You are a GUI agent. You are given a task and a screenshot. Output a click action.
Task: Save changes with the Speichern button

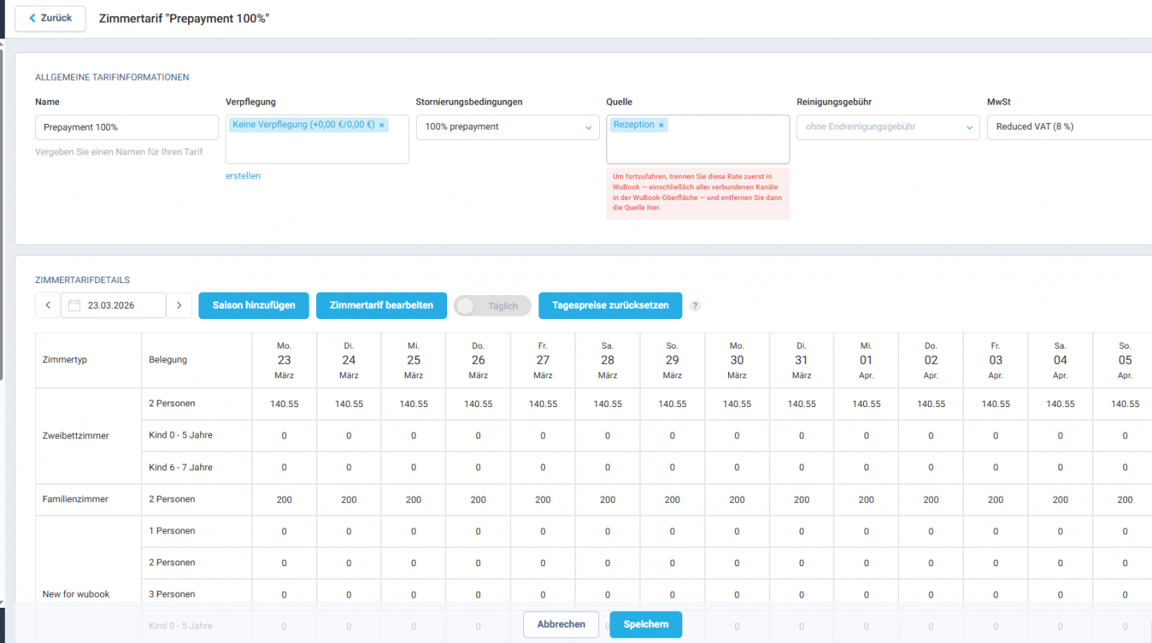(x=646, y=625)
